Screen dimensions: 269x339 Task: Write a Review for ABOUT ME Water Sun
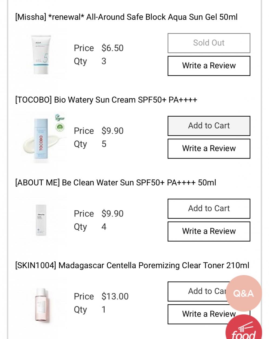[x=209, y=231]
